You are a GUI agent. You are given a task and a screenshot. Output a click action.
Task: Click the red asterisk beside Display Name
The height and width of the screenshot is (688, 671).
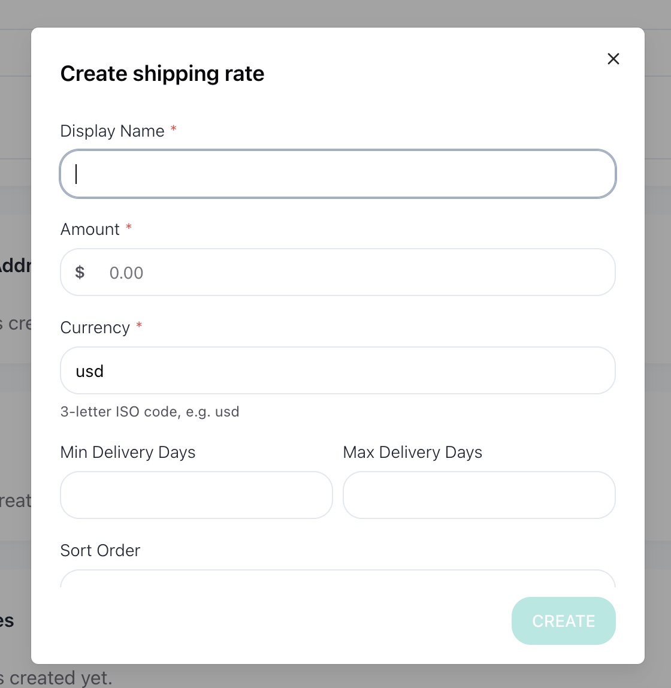tap(174, 129)
